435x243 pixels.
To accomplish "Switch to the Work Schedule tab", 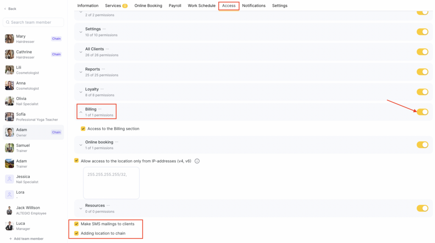I will (x=201, y=6).
